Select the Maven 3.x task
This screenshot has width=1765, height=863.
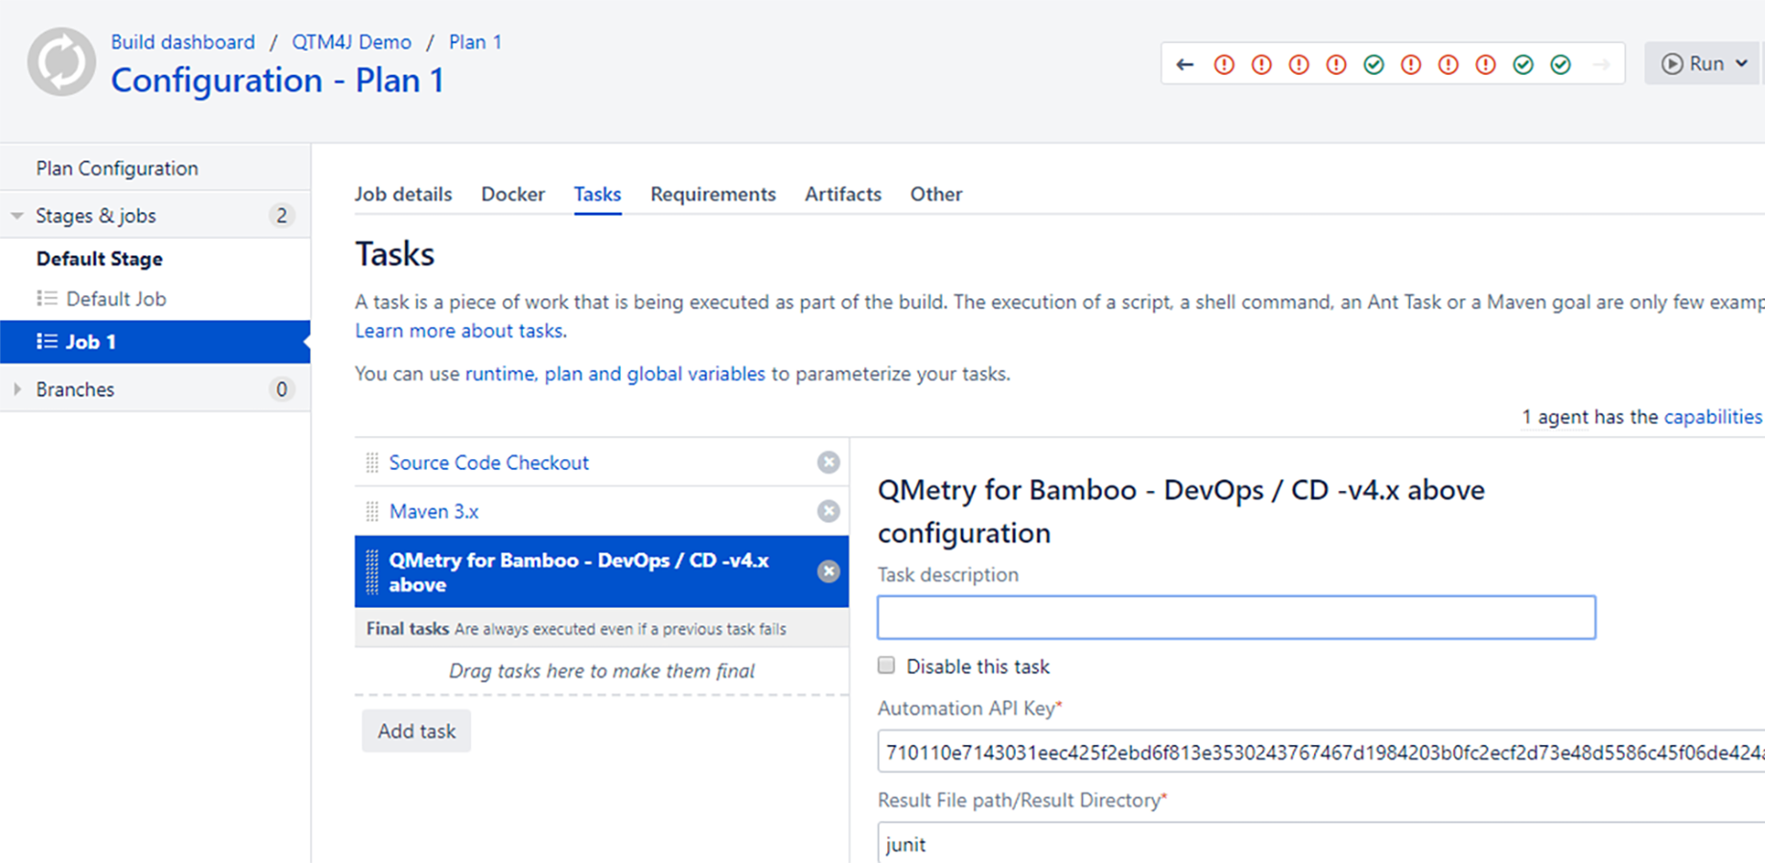(x=434, y=511)
